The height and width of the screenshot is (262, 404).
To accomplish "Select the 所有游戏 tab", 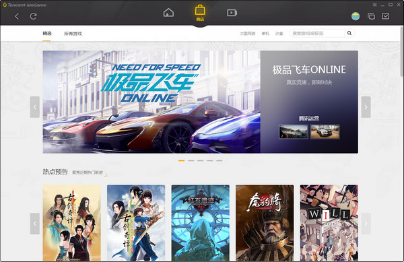I will coord(73,34).
